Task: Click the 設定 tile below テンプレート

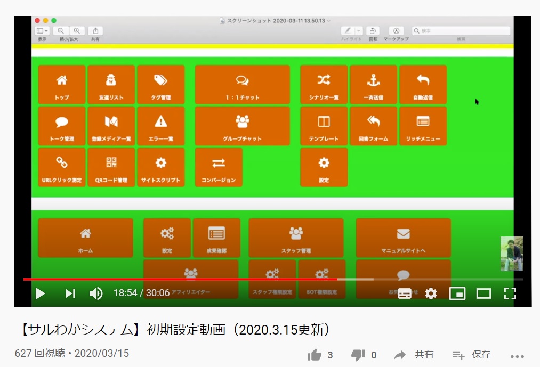Action: (324, 167)
